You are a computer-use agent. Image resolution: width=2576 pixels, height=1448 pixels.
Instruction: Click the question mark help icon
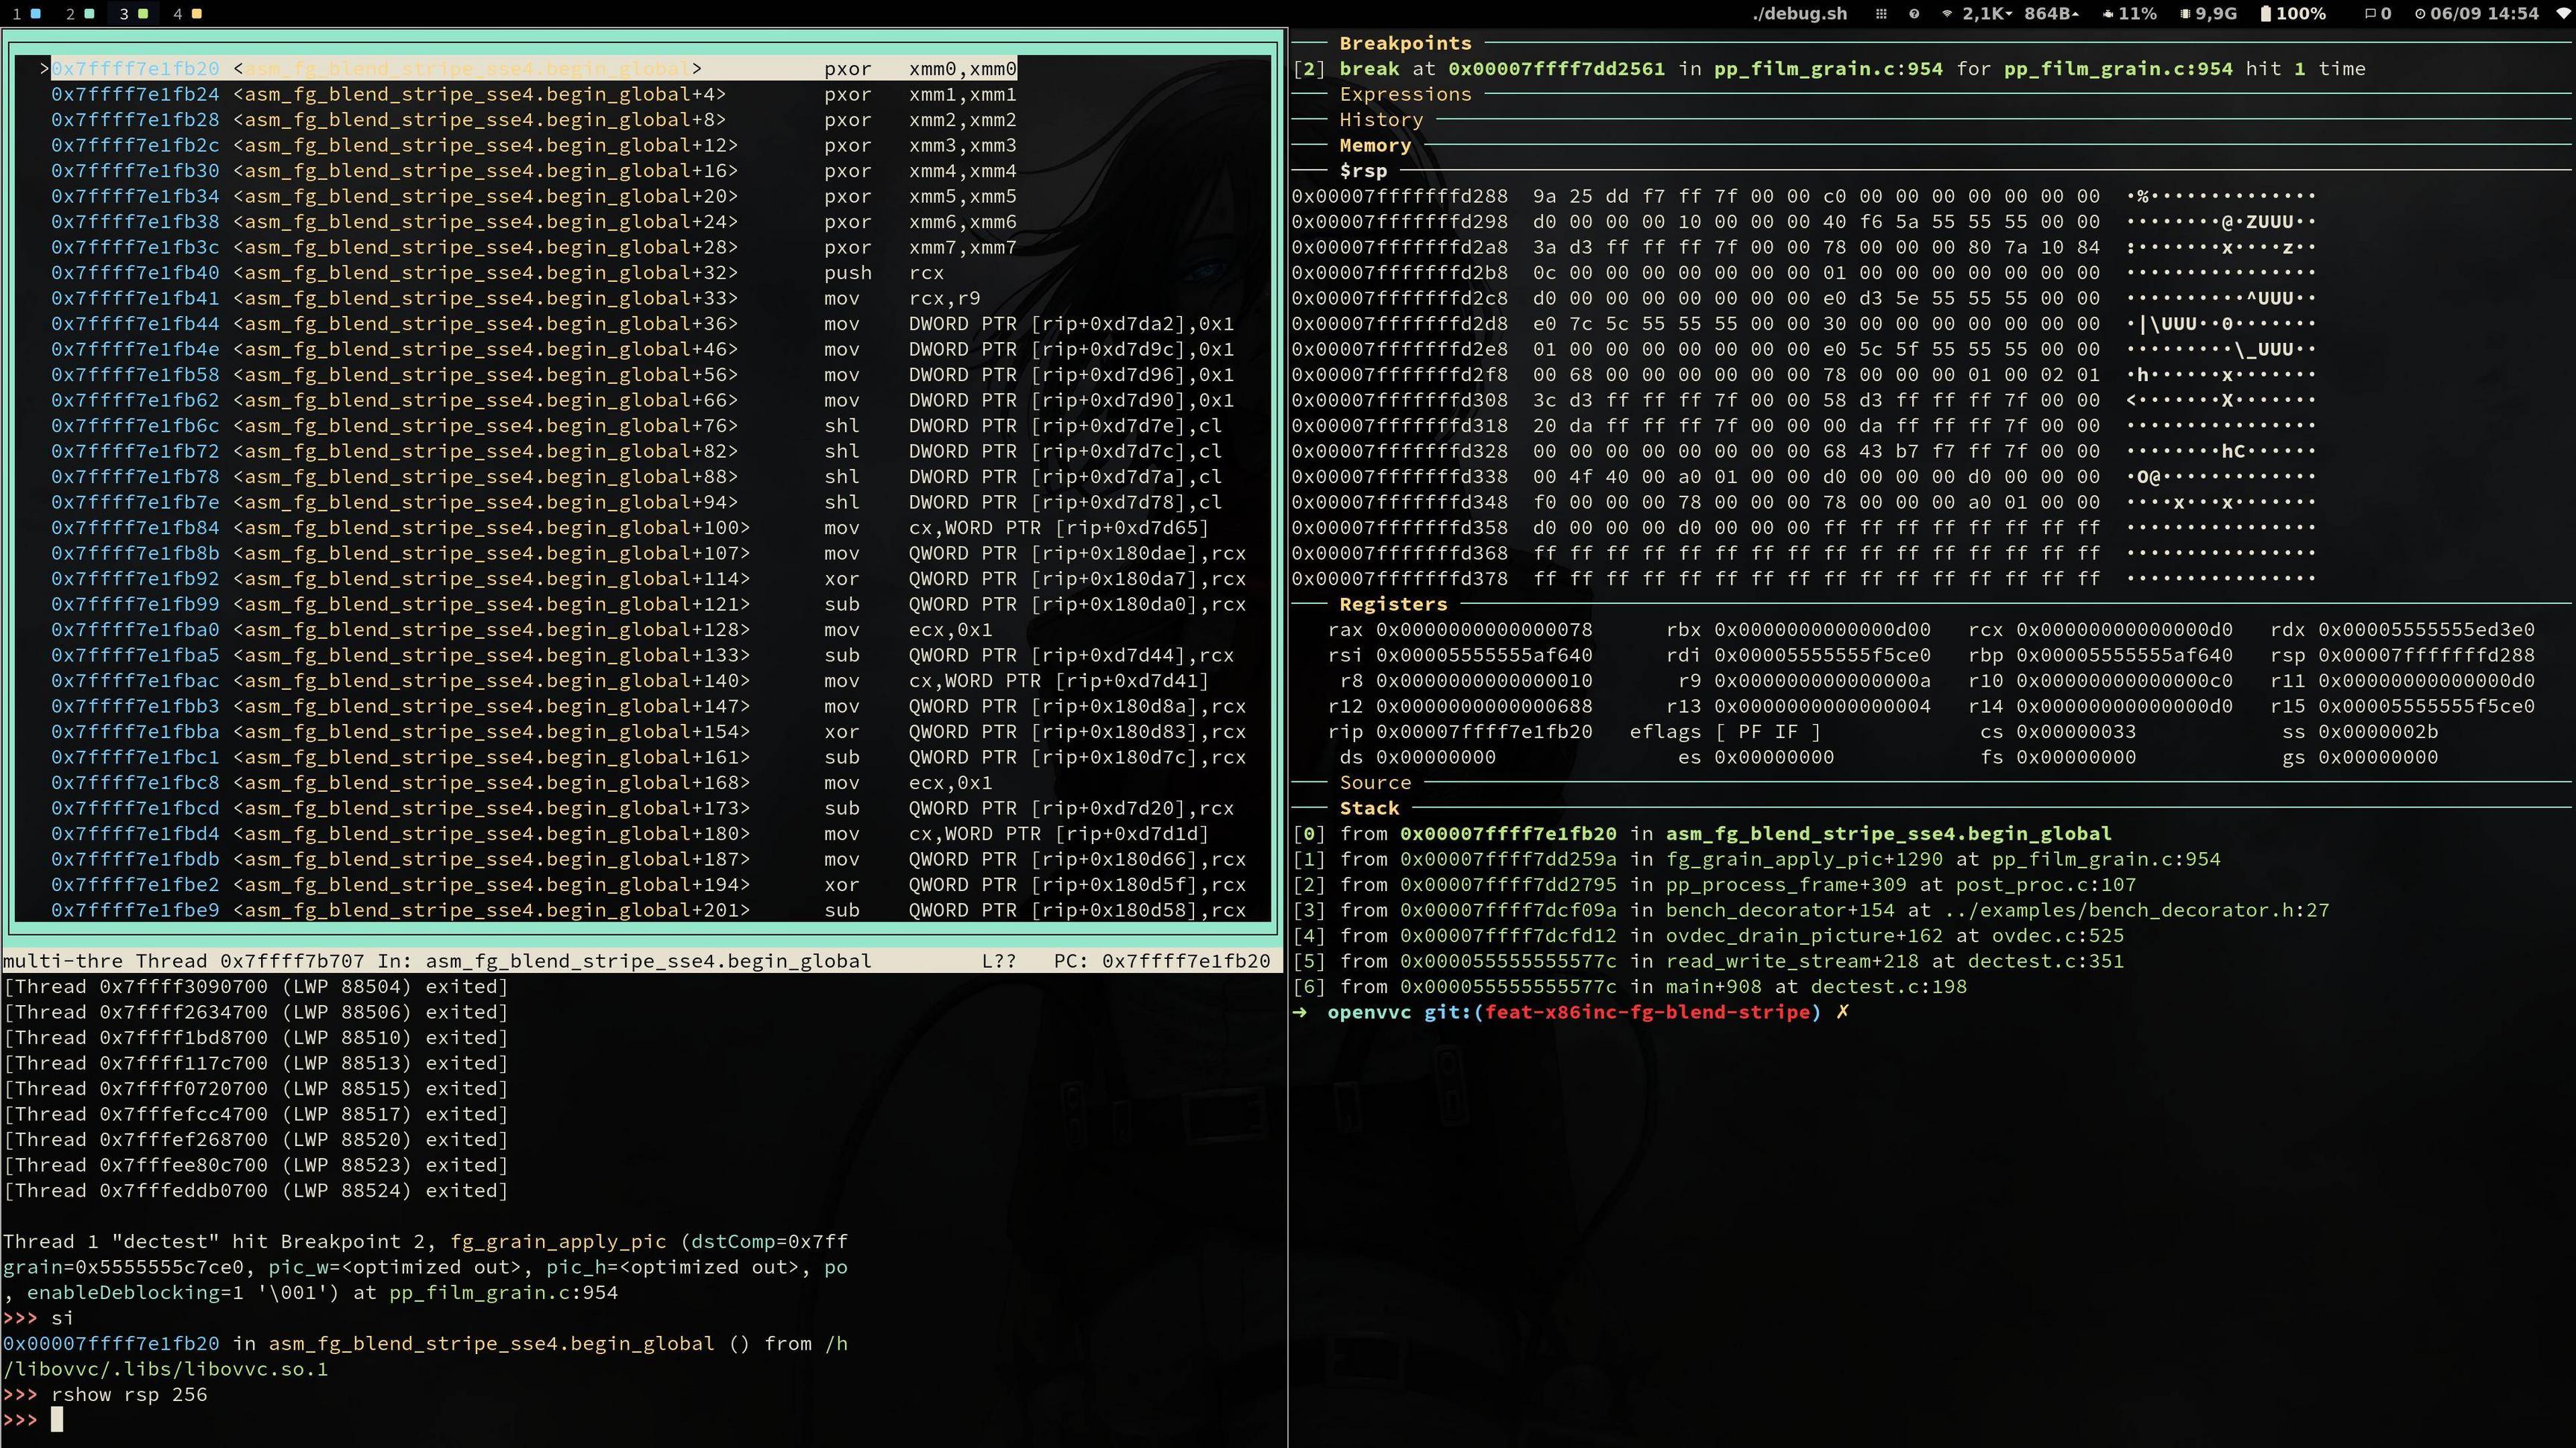tap(1914, 13)
